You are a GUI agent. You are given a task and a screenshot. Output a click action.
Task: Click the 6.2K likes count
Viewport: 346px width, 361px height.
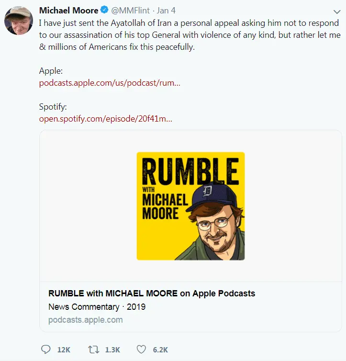click(160, 350)
